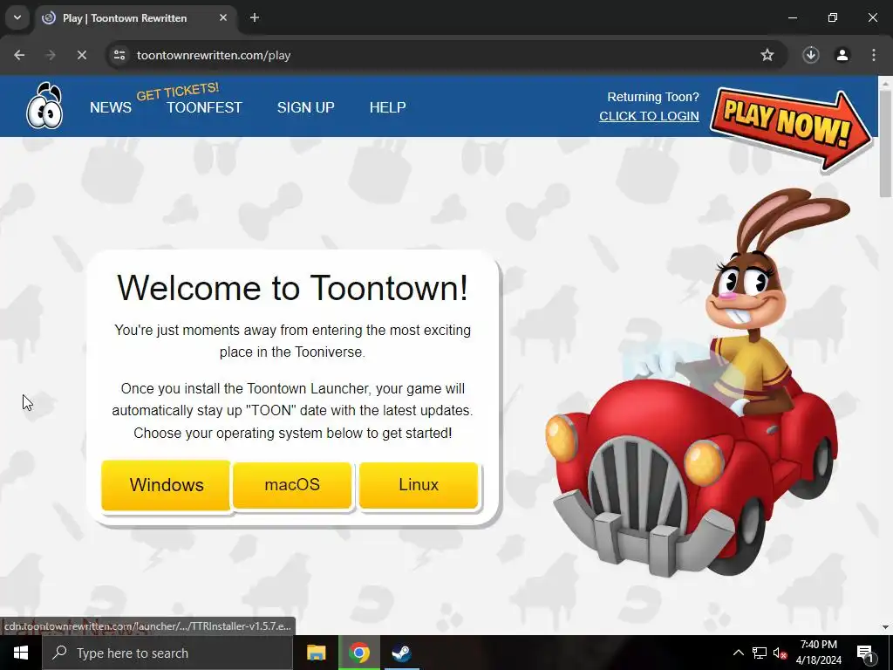This screenshot has height=670, width=893.
Task: Select the Play | Toontown Rewritten tab
Action: (x=135, y=18)
